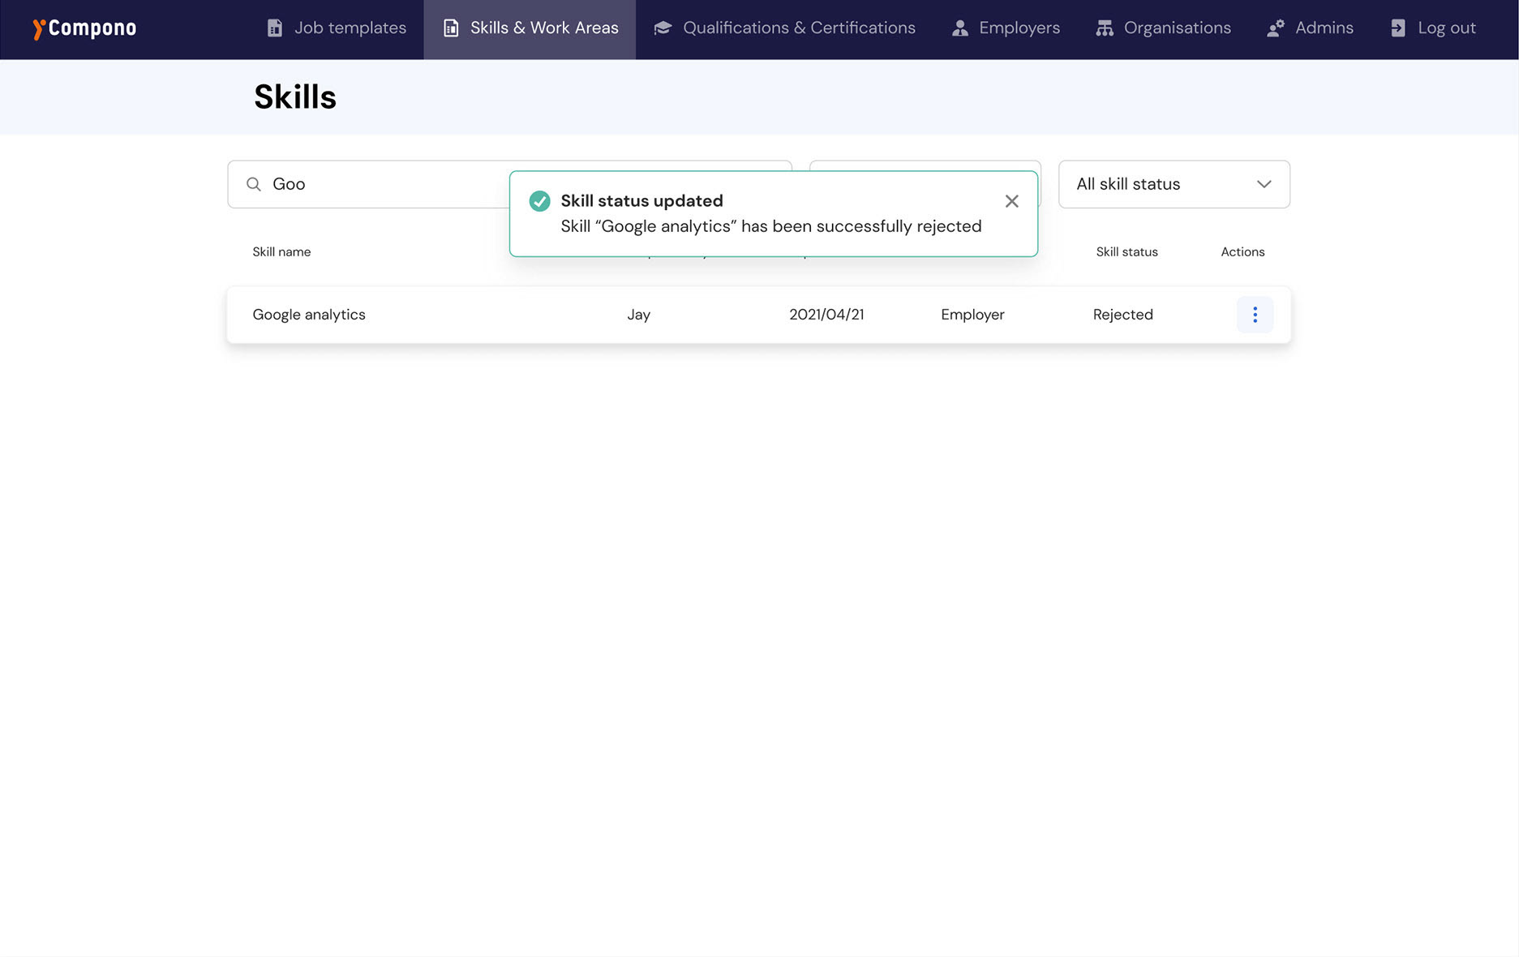Open the Organisations tab
1519x957 pixels.
coord(1163,28)
